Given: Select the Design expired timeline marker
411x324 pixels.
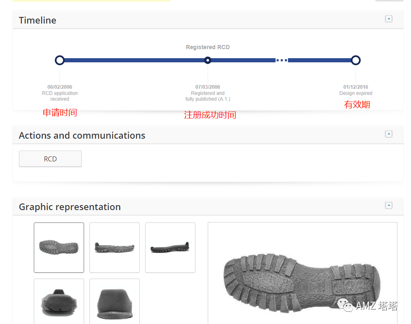Looking at the screenshot, I should pos(356,60).
